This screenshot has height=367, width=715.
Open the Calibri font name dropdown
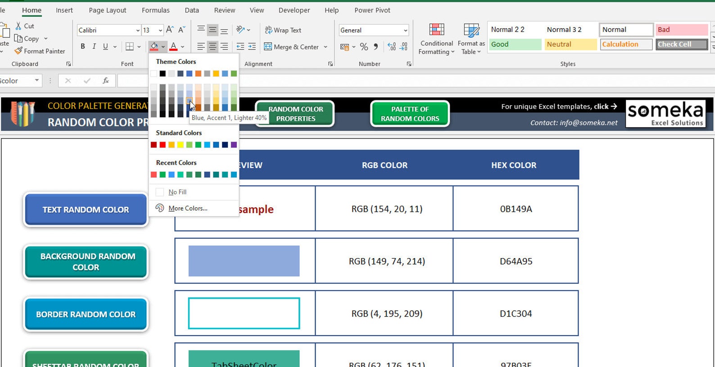tap(138, 30)
